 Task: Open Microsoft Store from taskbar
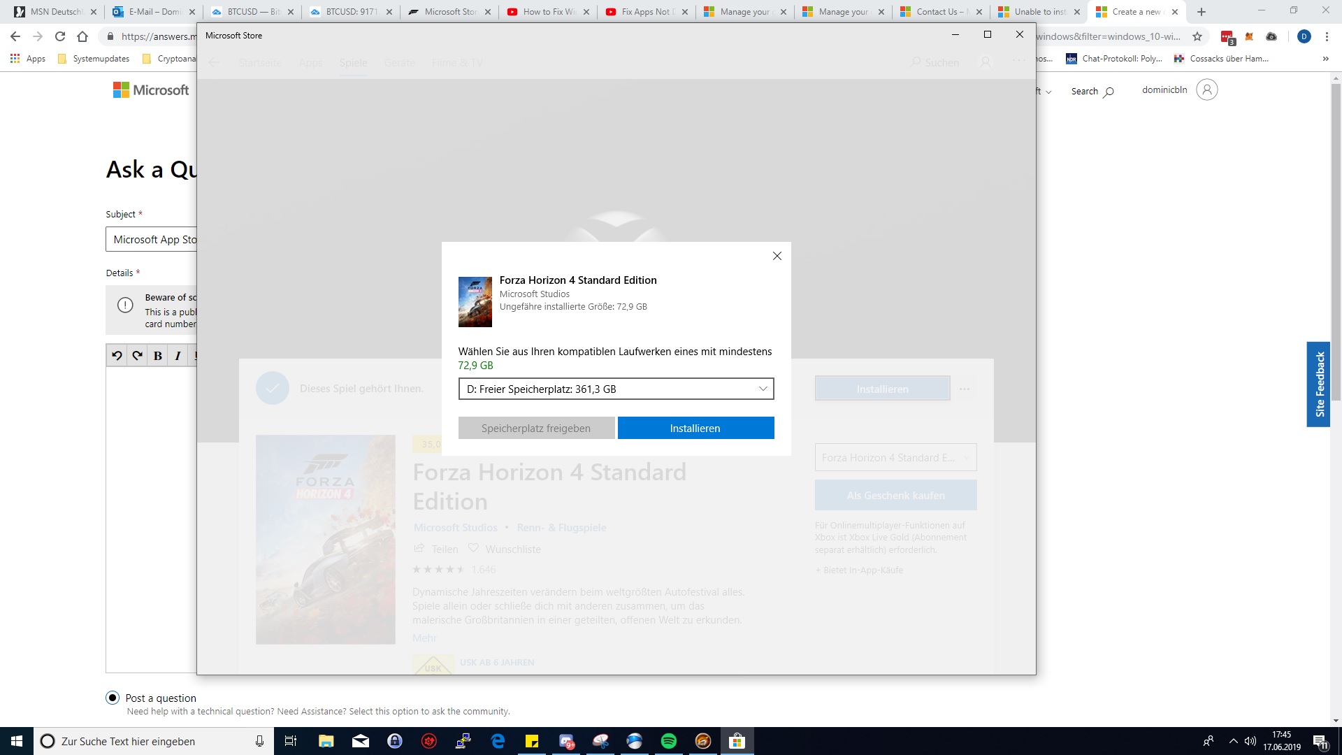click(x=737, y=741)
